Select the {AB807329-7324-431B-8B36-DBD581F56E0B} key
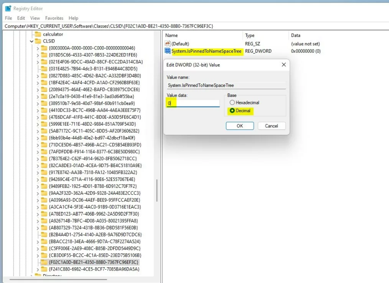Viewport: 389px width, 283px height. (x=93, y=228)
